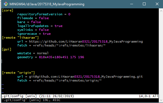The width and height of the screenshot is (163, 103).
Task: Click the ".git/config" [unix] 19L, 455C message
Action: click(31, 100)
